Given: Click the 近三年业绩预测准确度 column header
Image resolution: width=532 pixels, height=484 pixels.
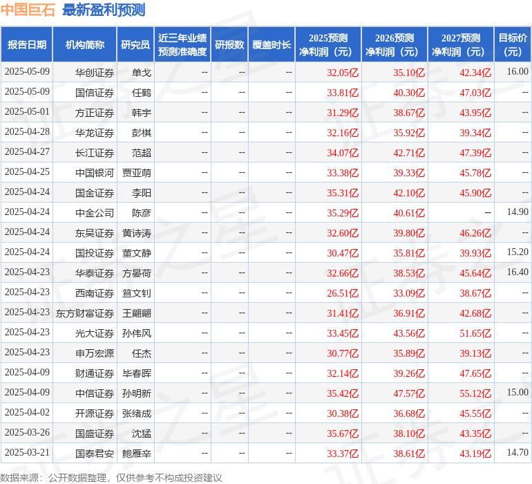Looking at the screenshot, I should [x=182, y=45].
